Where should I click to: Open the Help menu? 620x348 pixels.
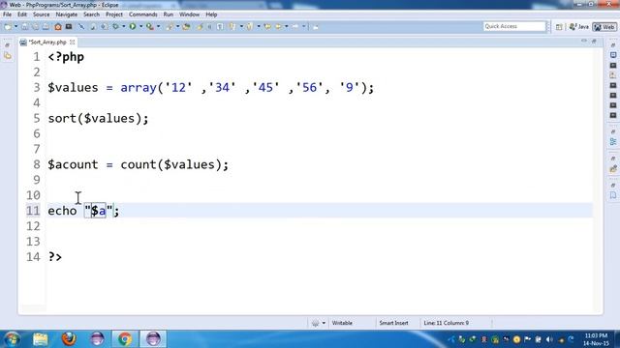pos(211,14)
